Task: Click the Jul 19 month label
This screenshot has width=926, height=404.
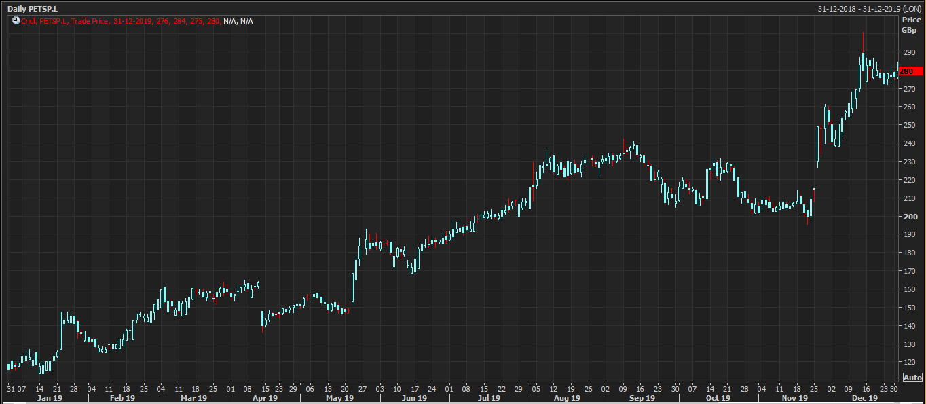Action: click(x=489, y=399)
